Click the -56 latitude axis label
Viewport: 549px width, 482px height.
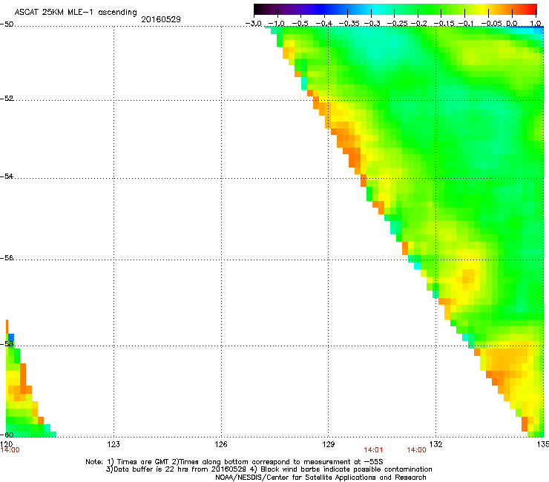pos(7,258)
